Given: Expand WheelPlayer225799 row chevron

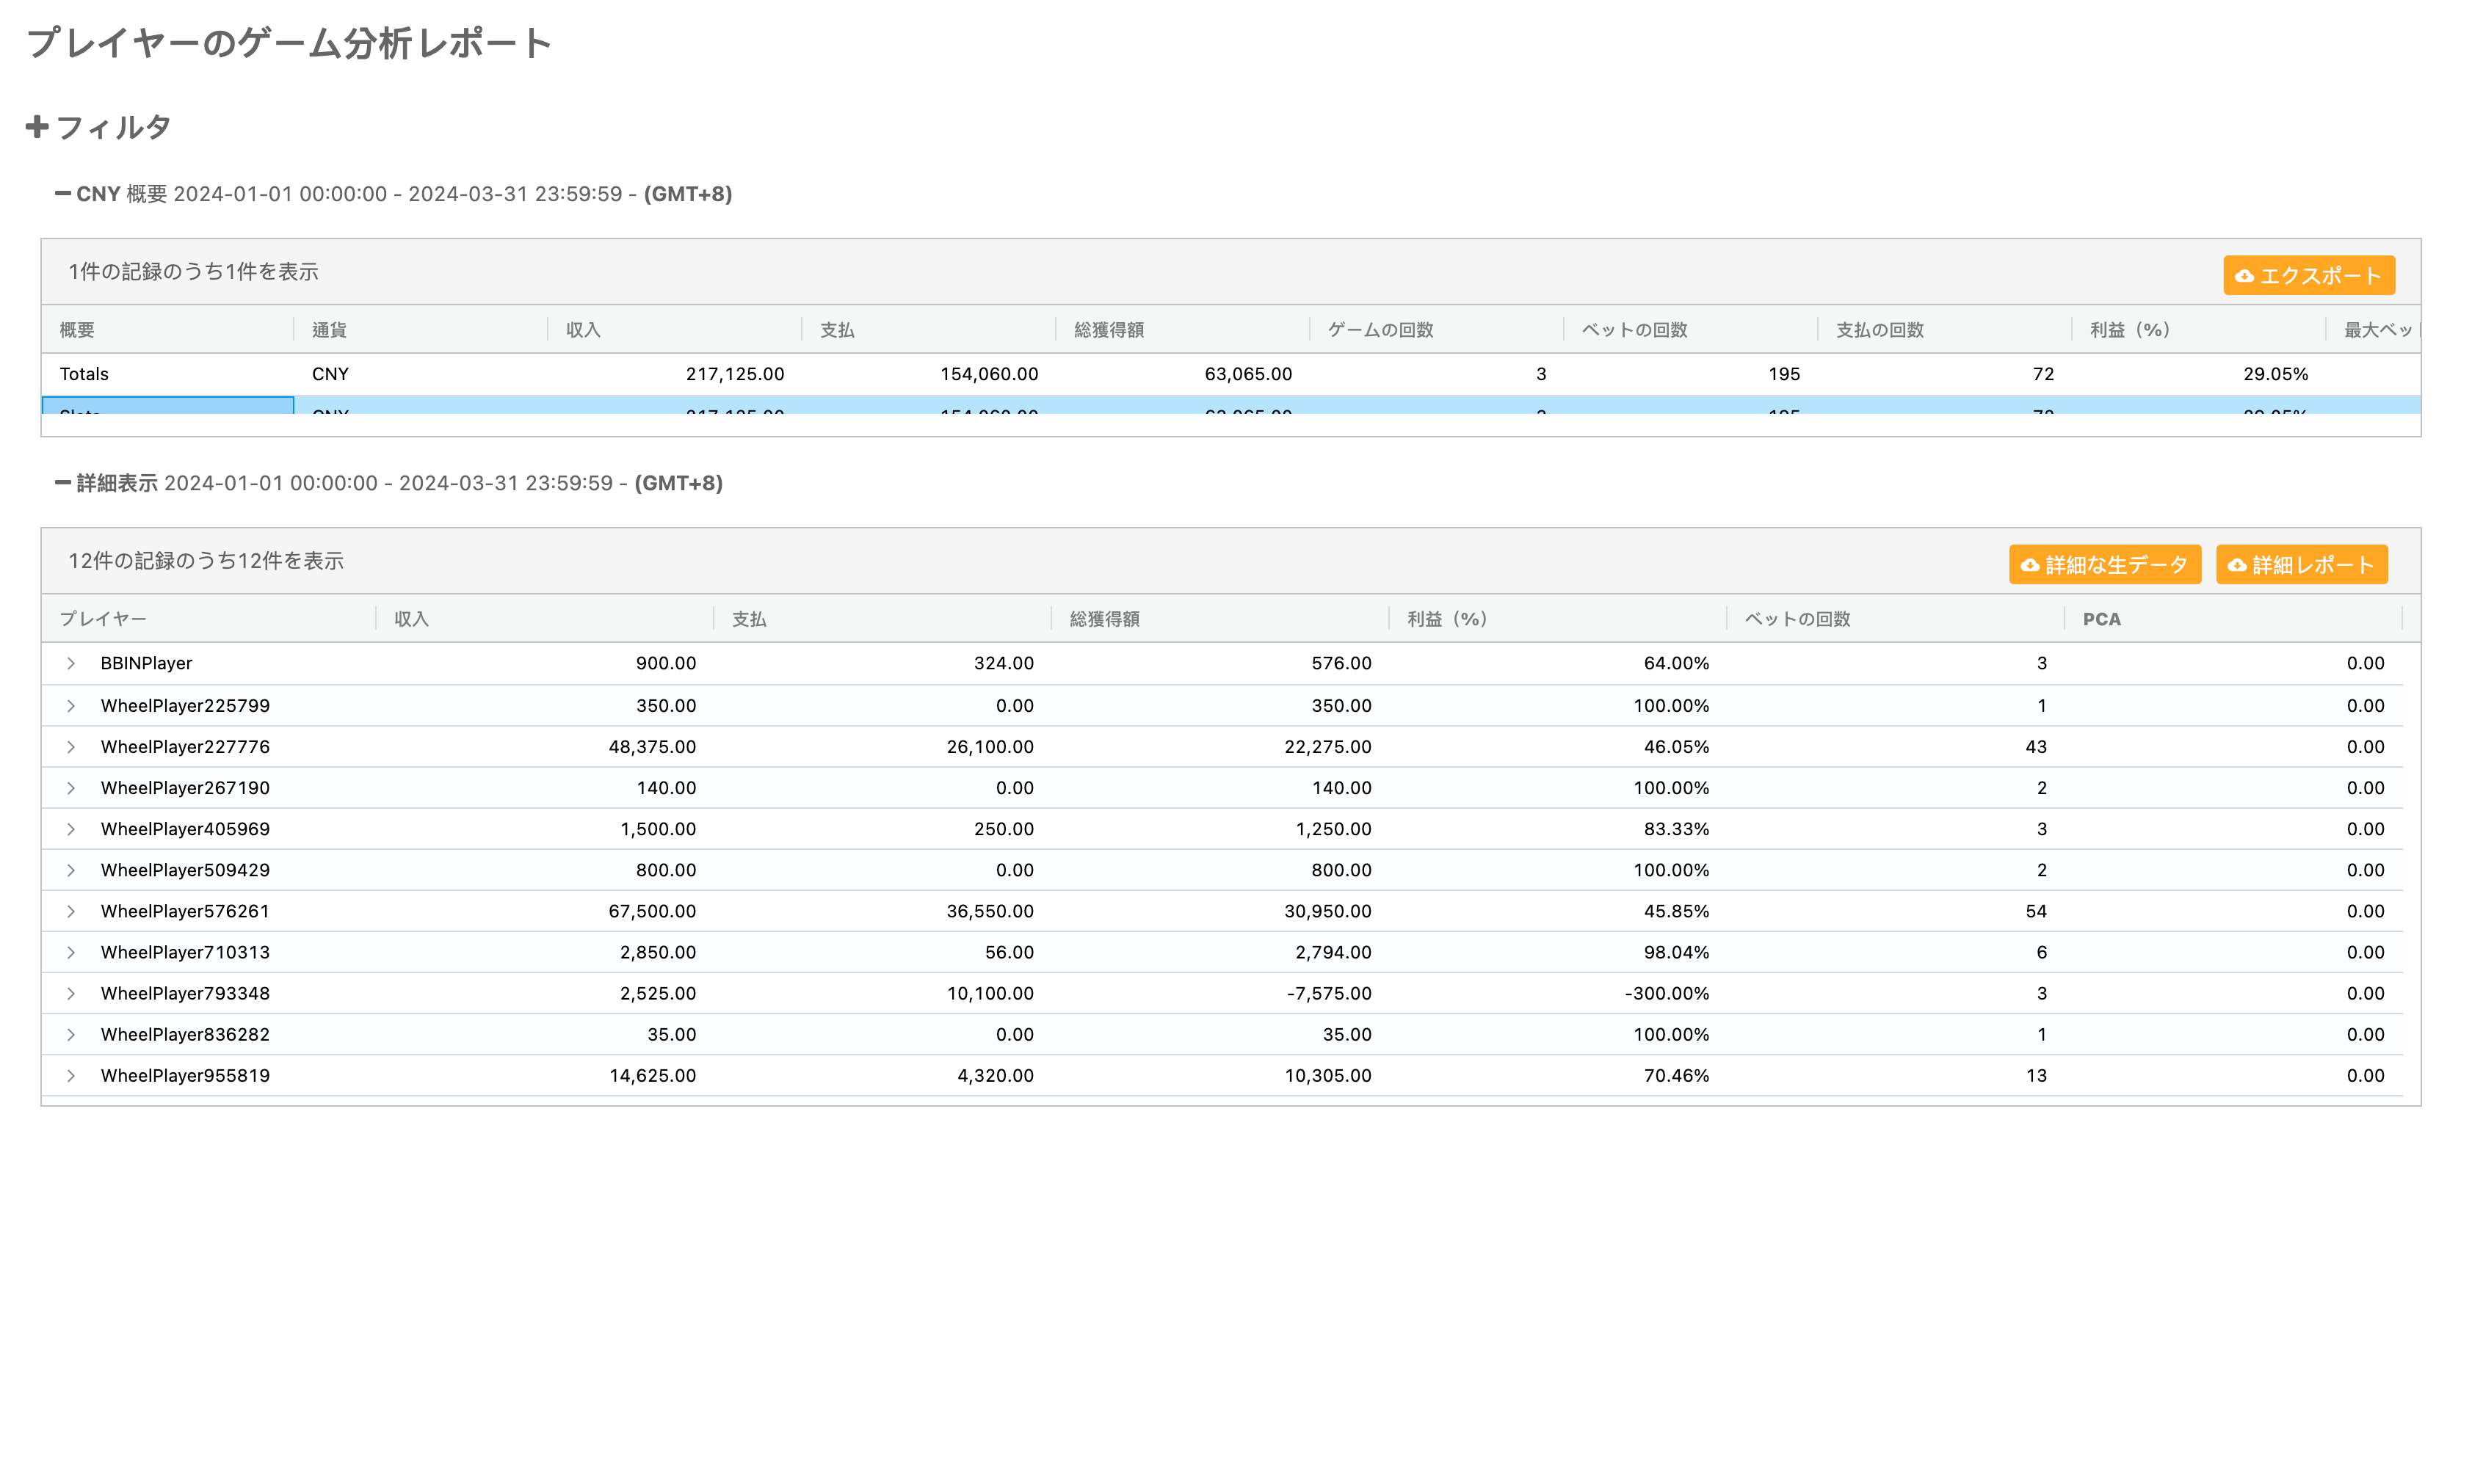Looking at the screenshot, I should (71, 705).
